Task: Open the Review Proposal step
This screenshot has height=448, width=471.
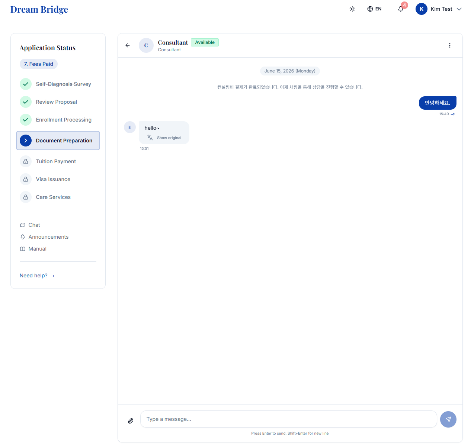Action: pyautogui.click(x=57, y=102)
